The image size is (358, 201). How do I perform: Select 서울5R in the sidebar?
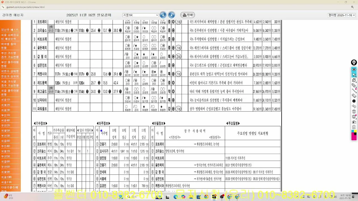click(x=6, y=131)
